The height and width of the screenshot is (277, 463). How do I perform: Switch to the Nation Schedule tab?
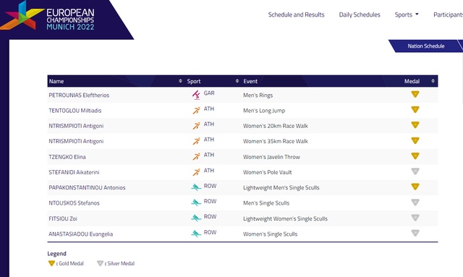(x=426, y=46)
